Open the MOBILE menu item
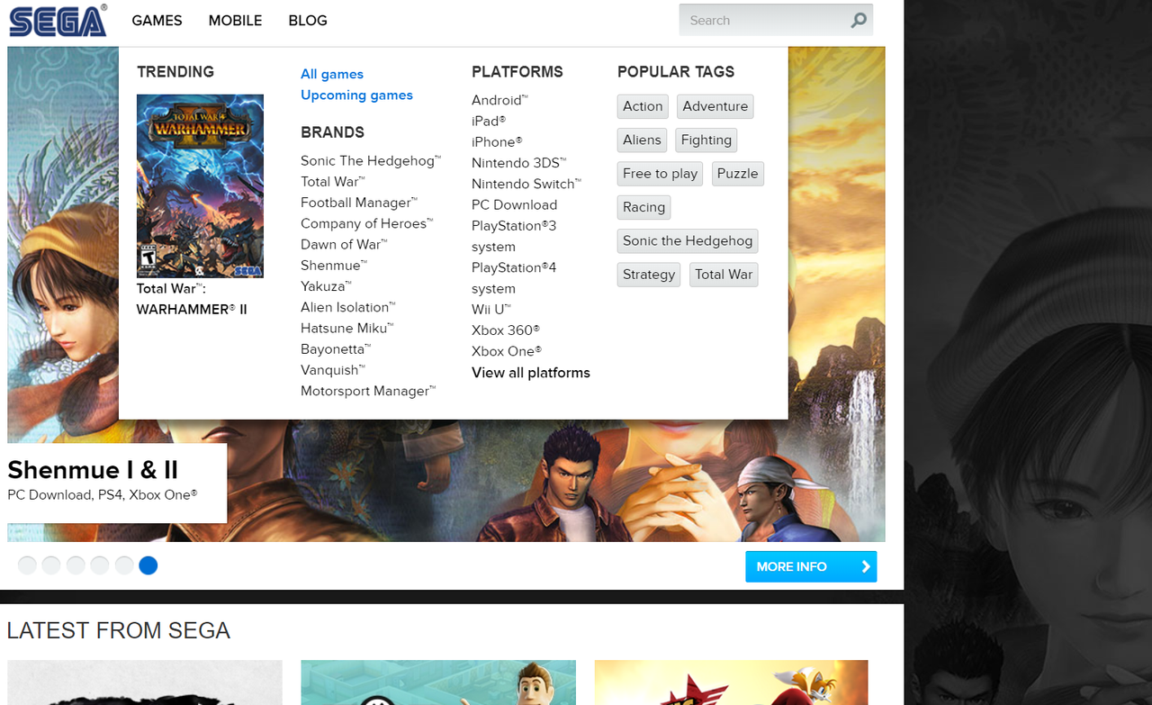1152x705 pixels. click(235, 20)
